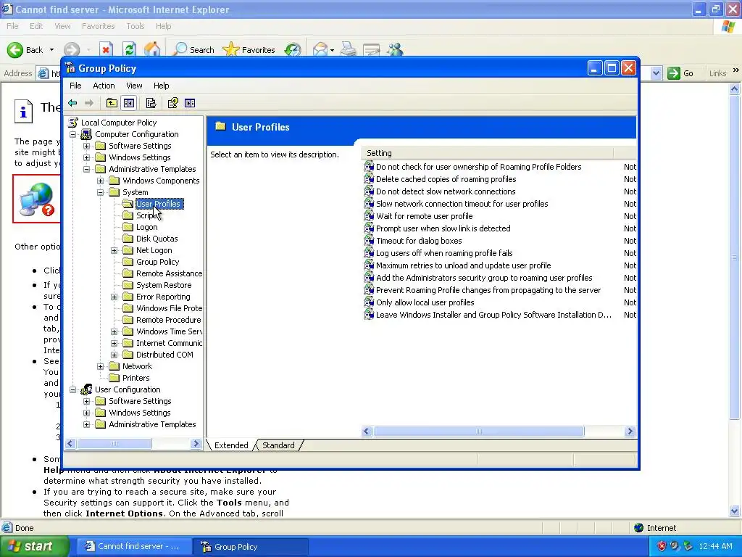Select Computer Configuration node
The image size is (742, 557).
coord(137,134)
